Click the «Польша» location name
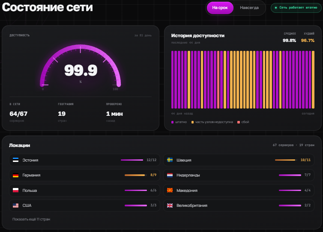The width and height of the screenshot is (323, 232). pos(30,191)
